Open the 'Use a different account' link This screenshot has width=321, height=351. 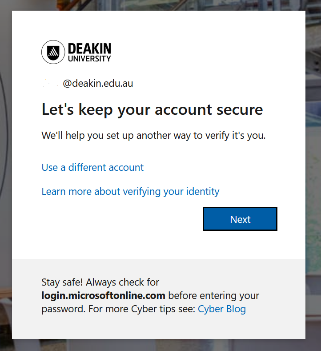point(92,167)
